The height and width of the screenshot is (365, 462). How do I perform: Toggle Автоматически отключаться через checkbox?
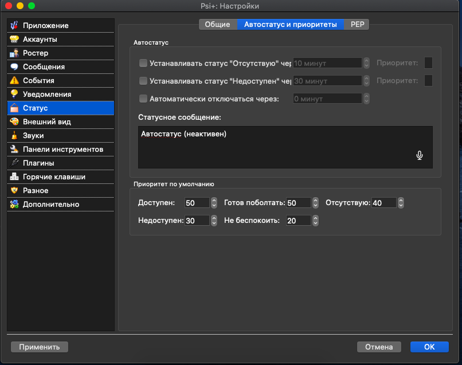[143, 99]
